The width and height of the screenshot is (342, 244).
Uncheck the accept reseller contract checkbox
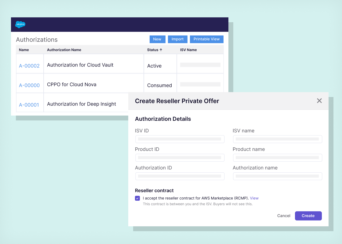(x=137, y=198)
